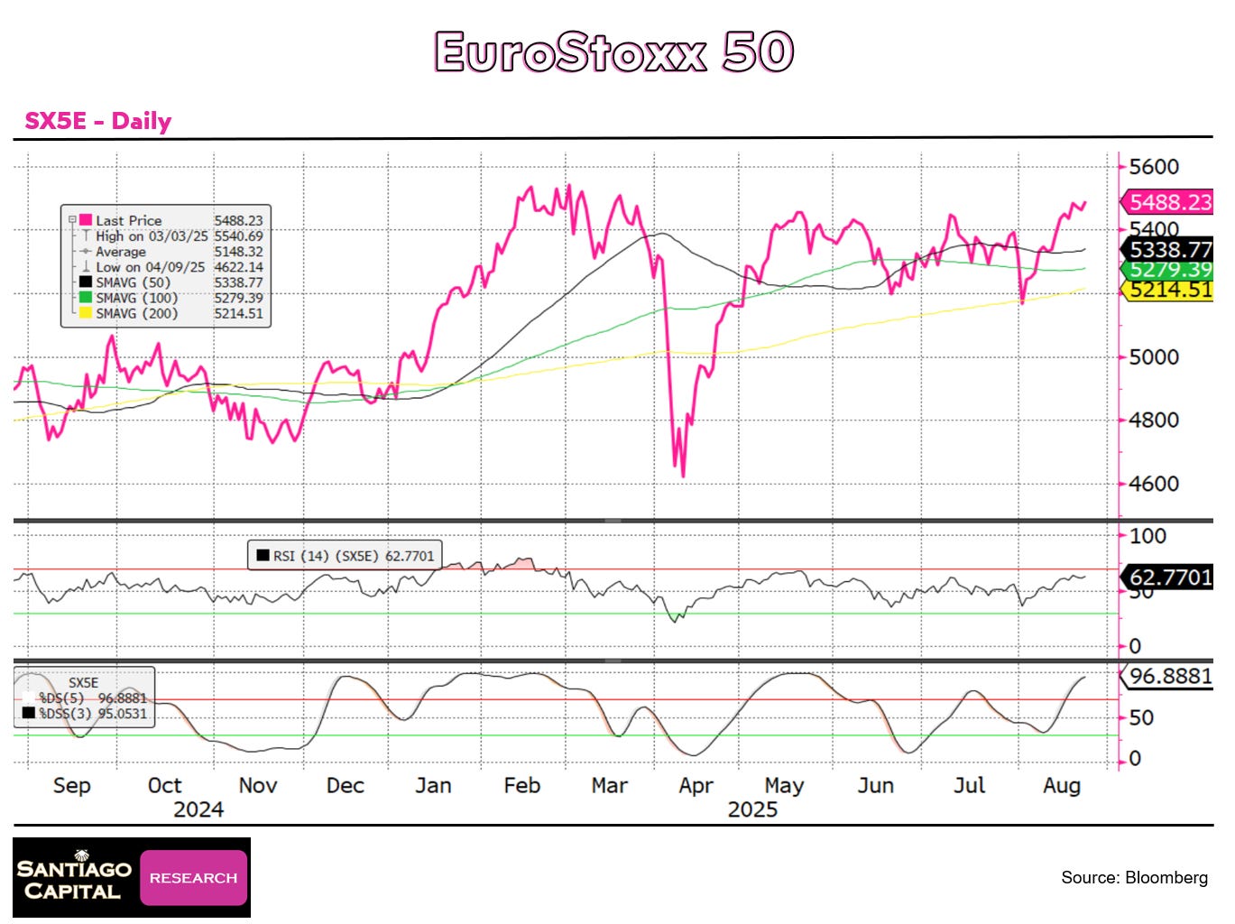Click the Jan month label
This screenshot has width=1235, height=924.
(x=433, y=786)
